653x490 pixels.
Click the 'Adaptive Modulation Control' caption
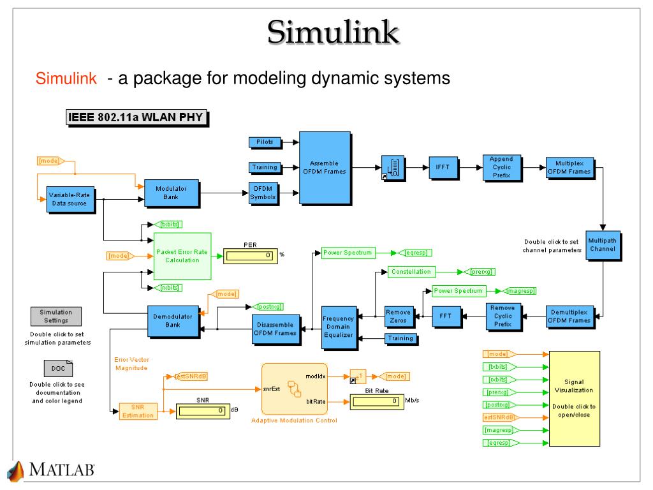click(x=295, y=421)
